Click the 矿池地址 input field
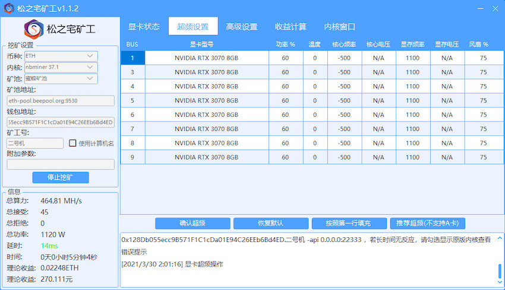The width and height of the screenshot is (505, 290). point(61,101)
